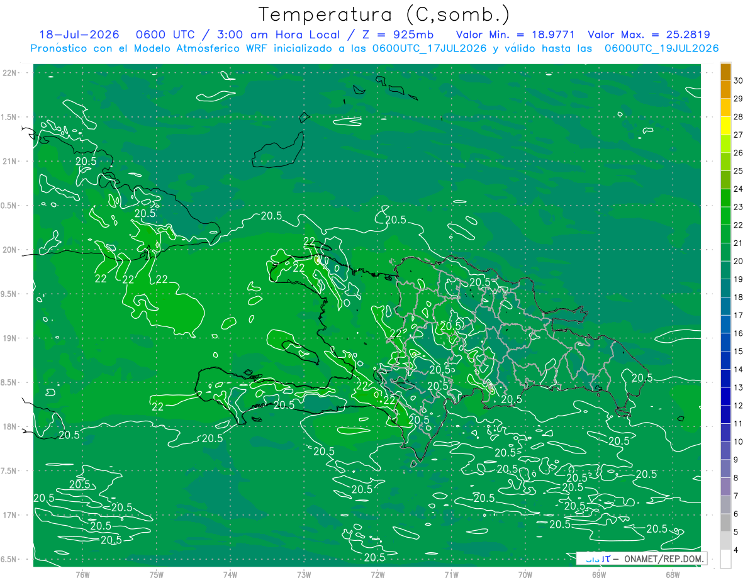Click the 72W longitude axis label
The height and width of the screenshot is (583, 755).
pyautogui.click(x=377, y=575)
